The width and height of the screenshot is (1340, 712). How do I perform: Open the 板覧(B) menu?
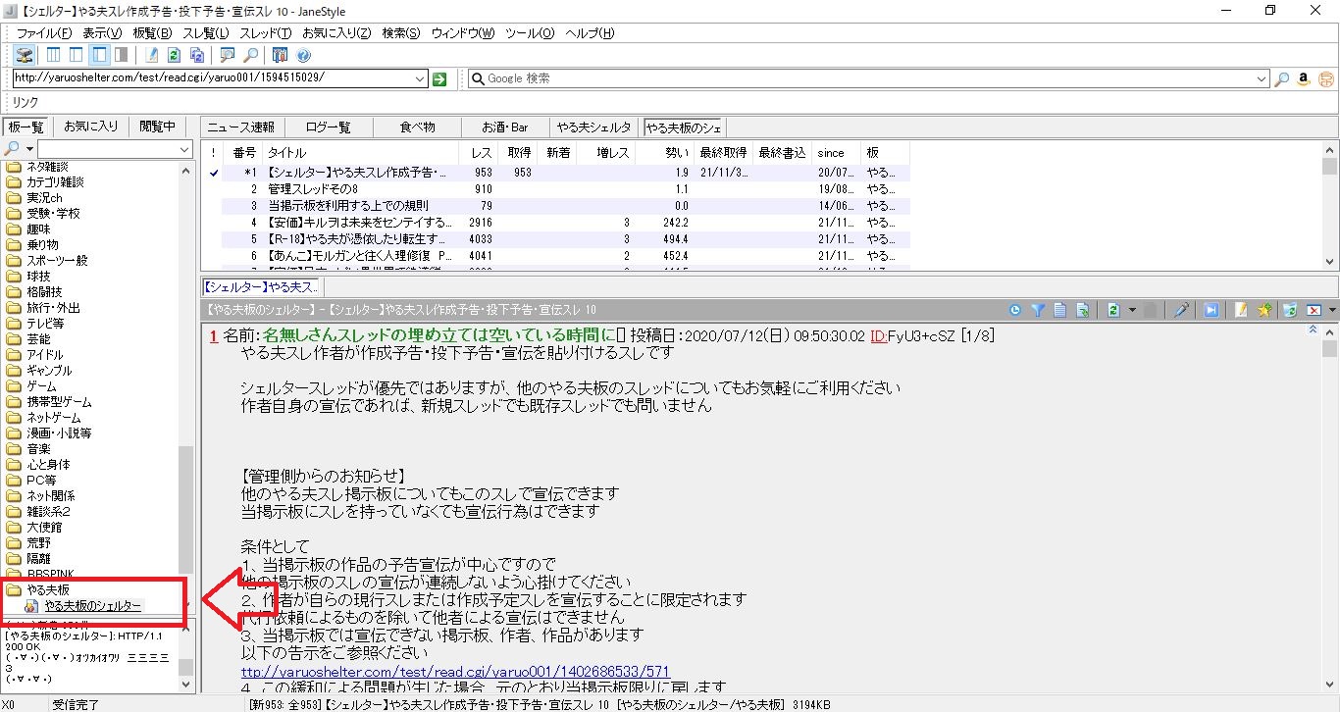153,33
